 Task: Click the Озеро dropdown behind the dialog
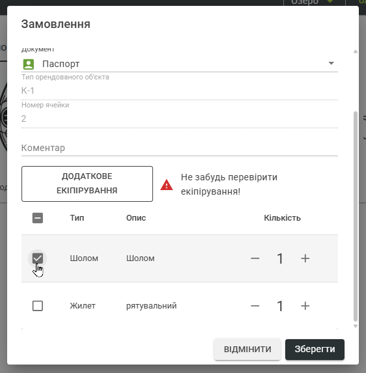pos(314,3)
